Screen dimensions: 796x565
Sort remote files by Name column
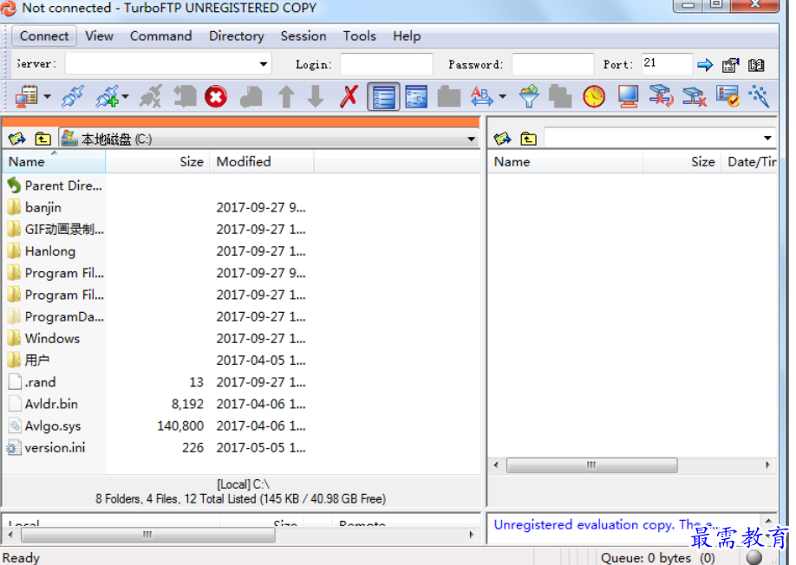(565, 162)
